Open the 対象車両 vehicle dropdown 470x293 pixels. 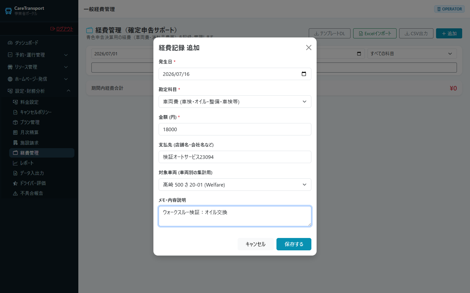click(x=235, y=185)
